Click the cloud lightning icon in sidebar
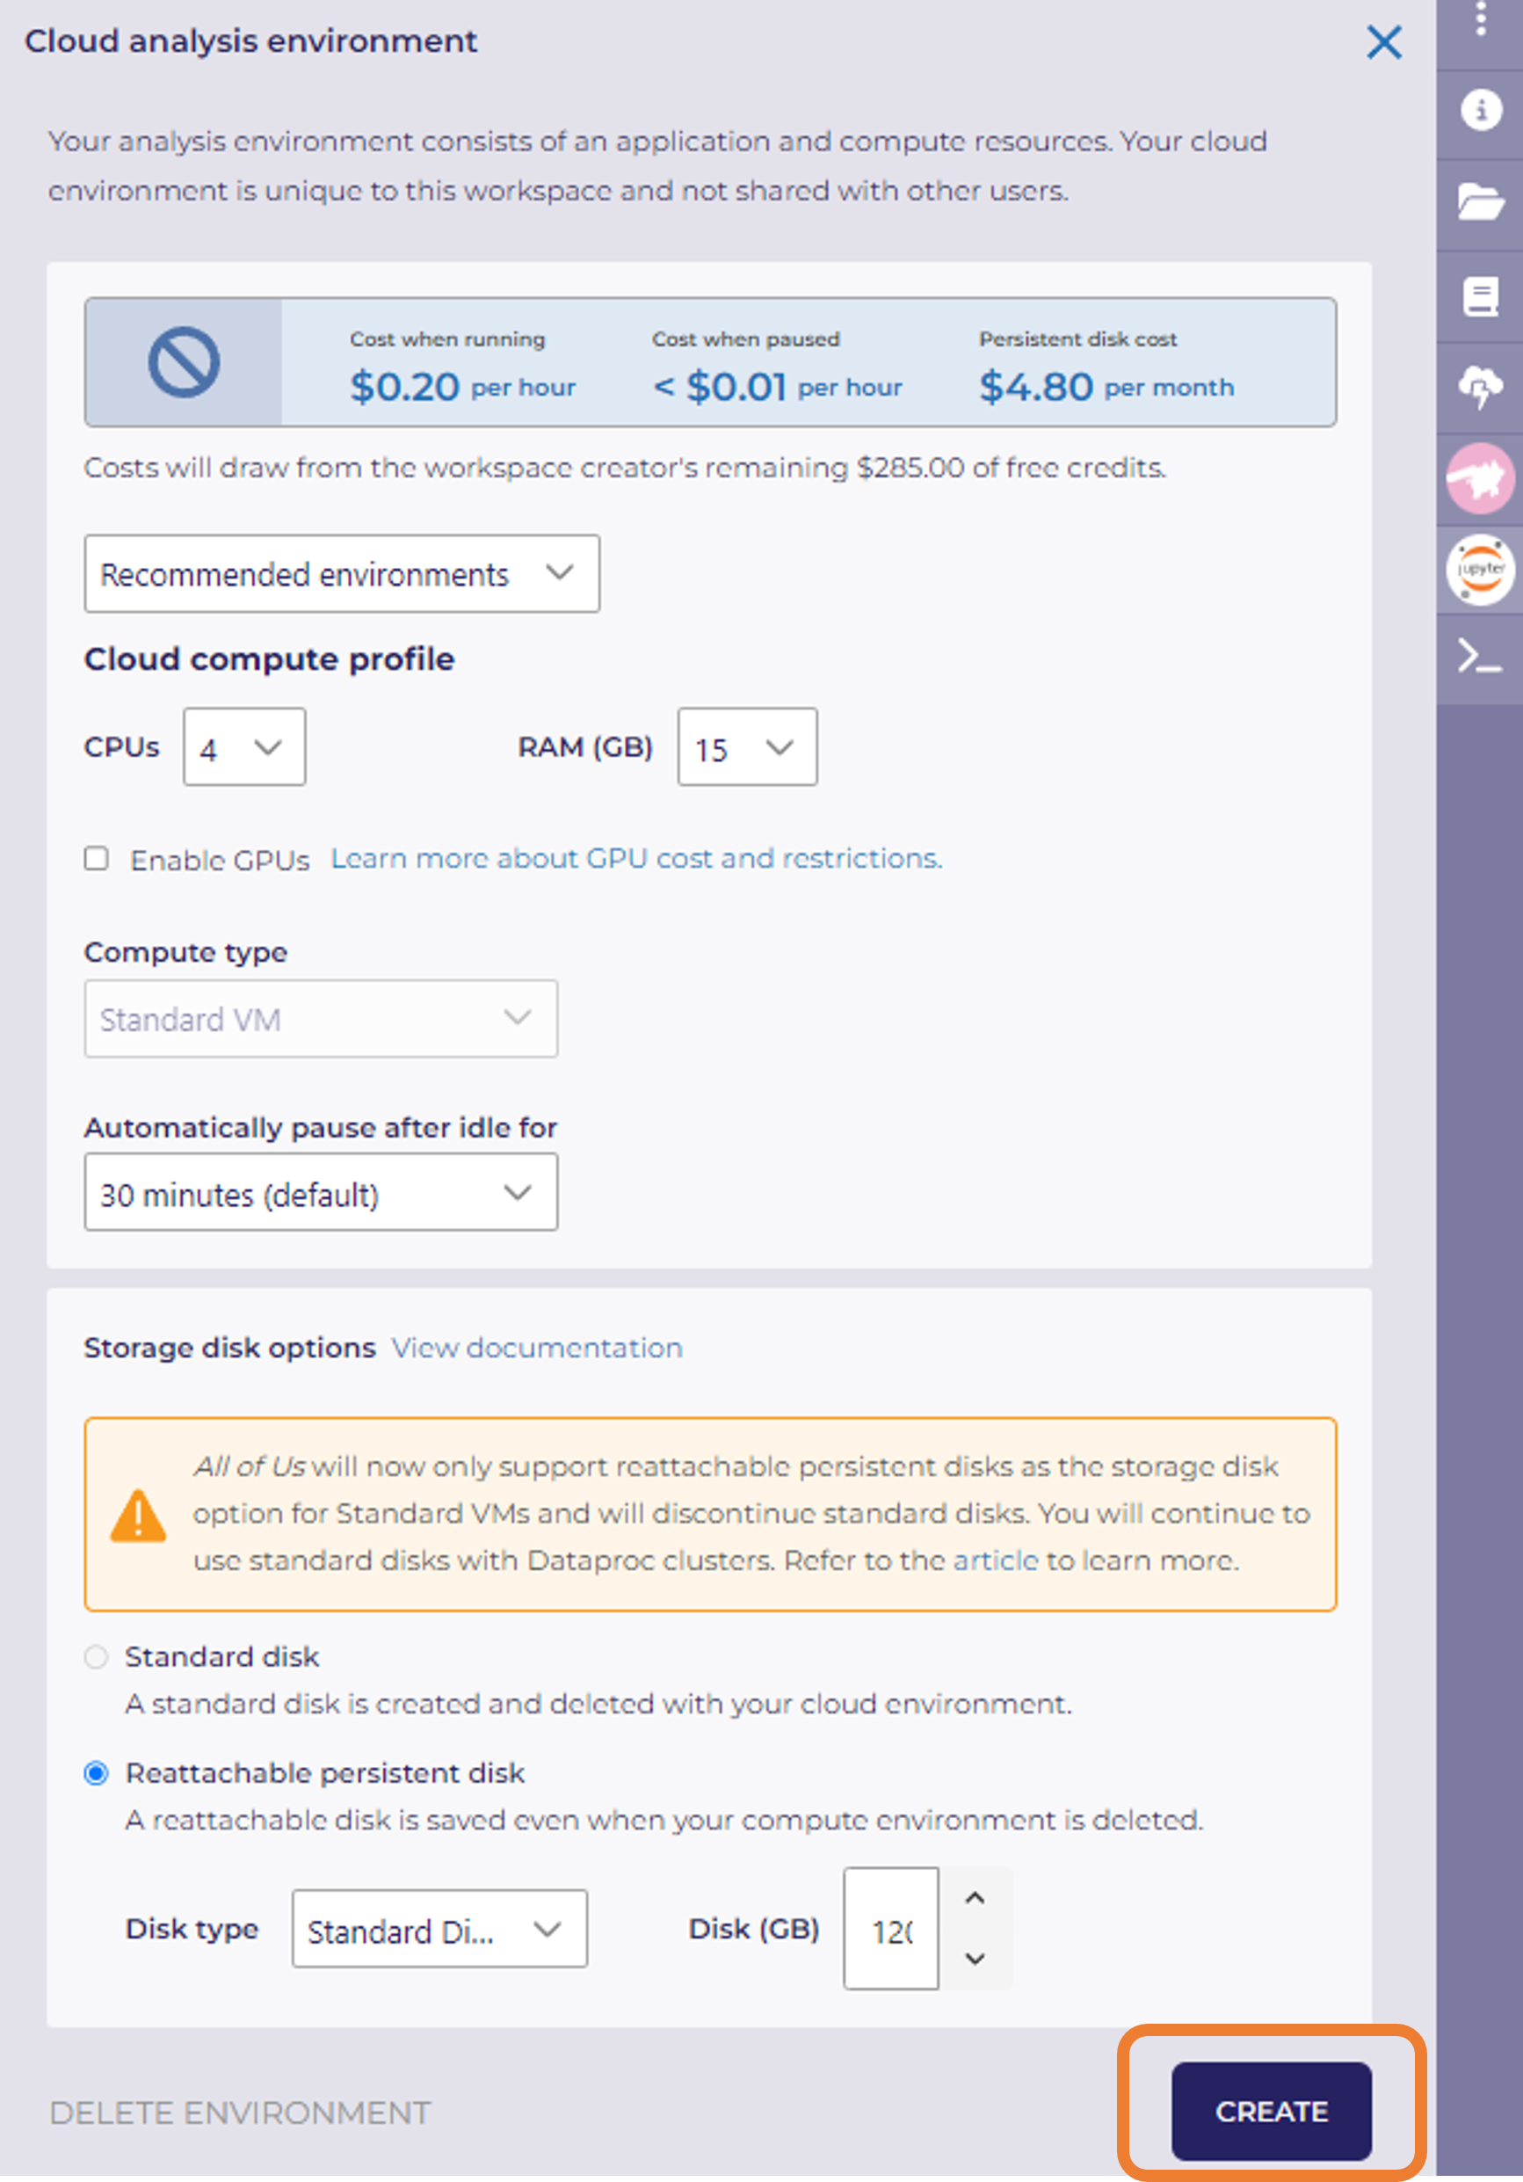Viewport: 1523px width, 2182px height. [x=1479, y=386]
